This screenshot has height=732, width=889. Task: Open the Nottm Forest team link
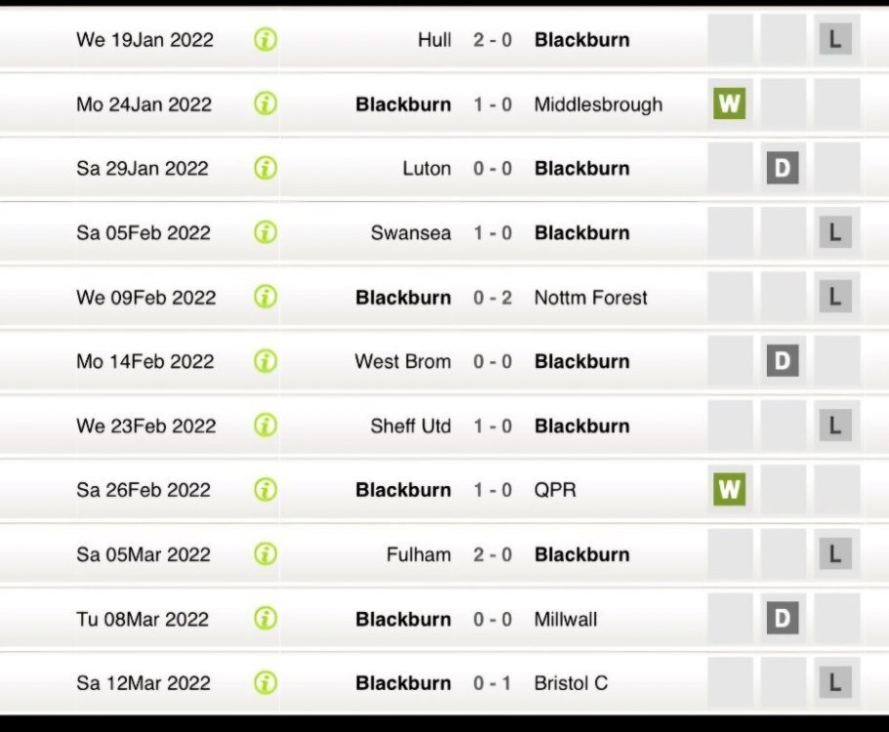click(590, 298)
